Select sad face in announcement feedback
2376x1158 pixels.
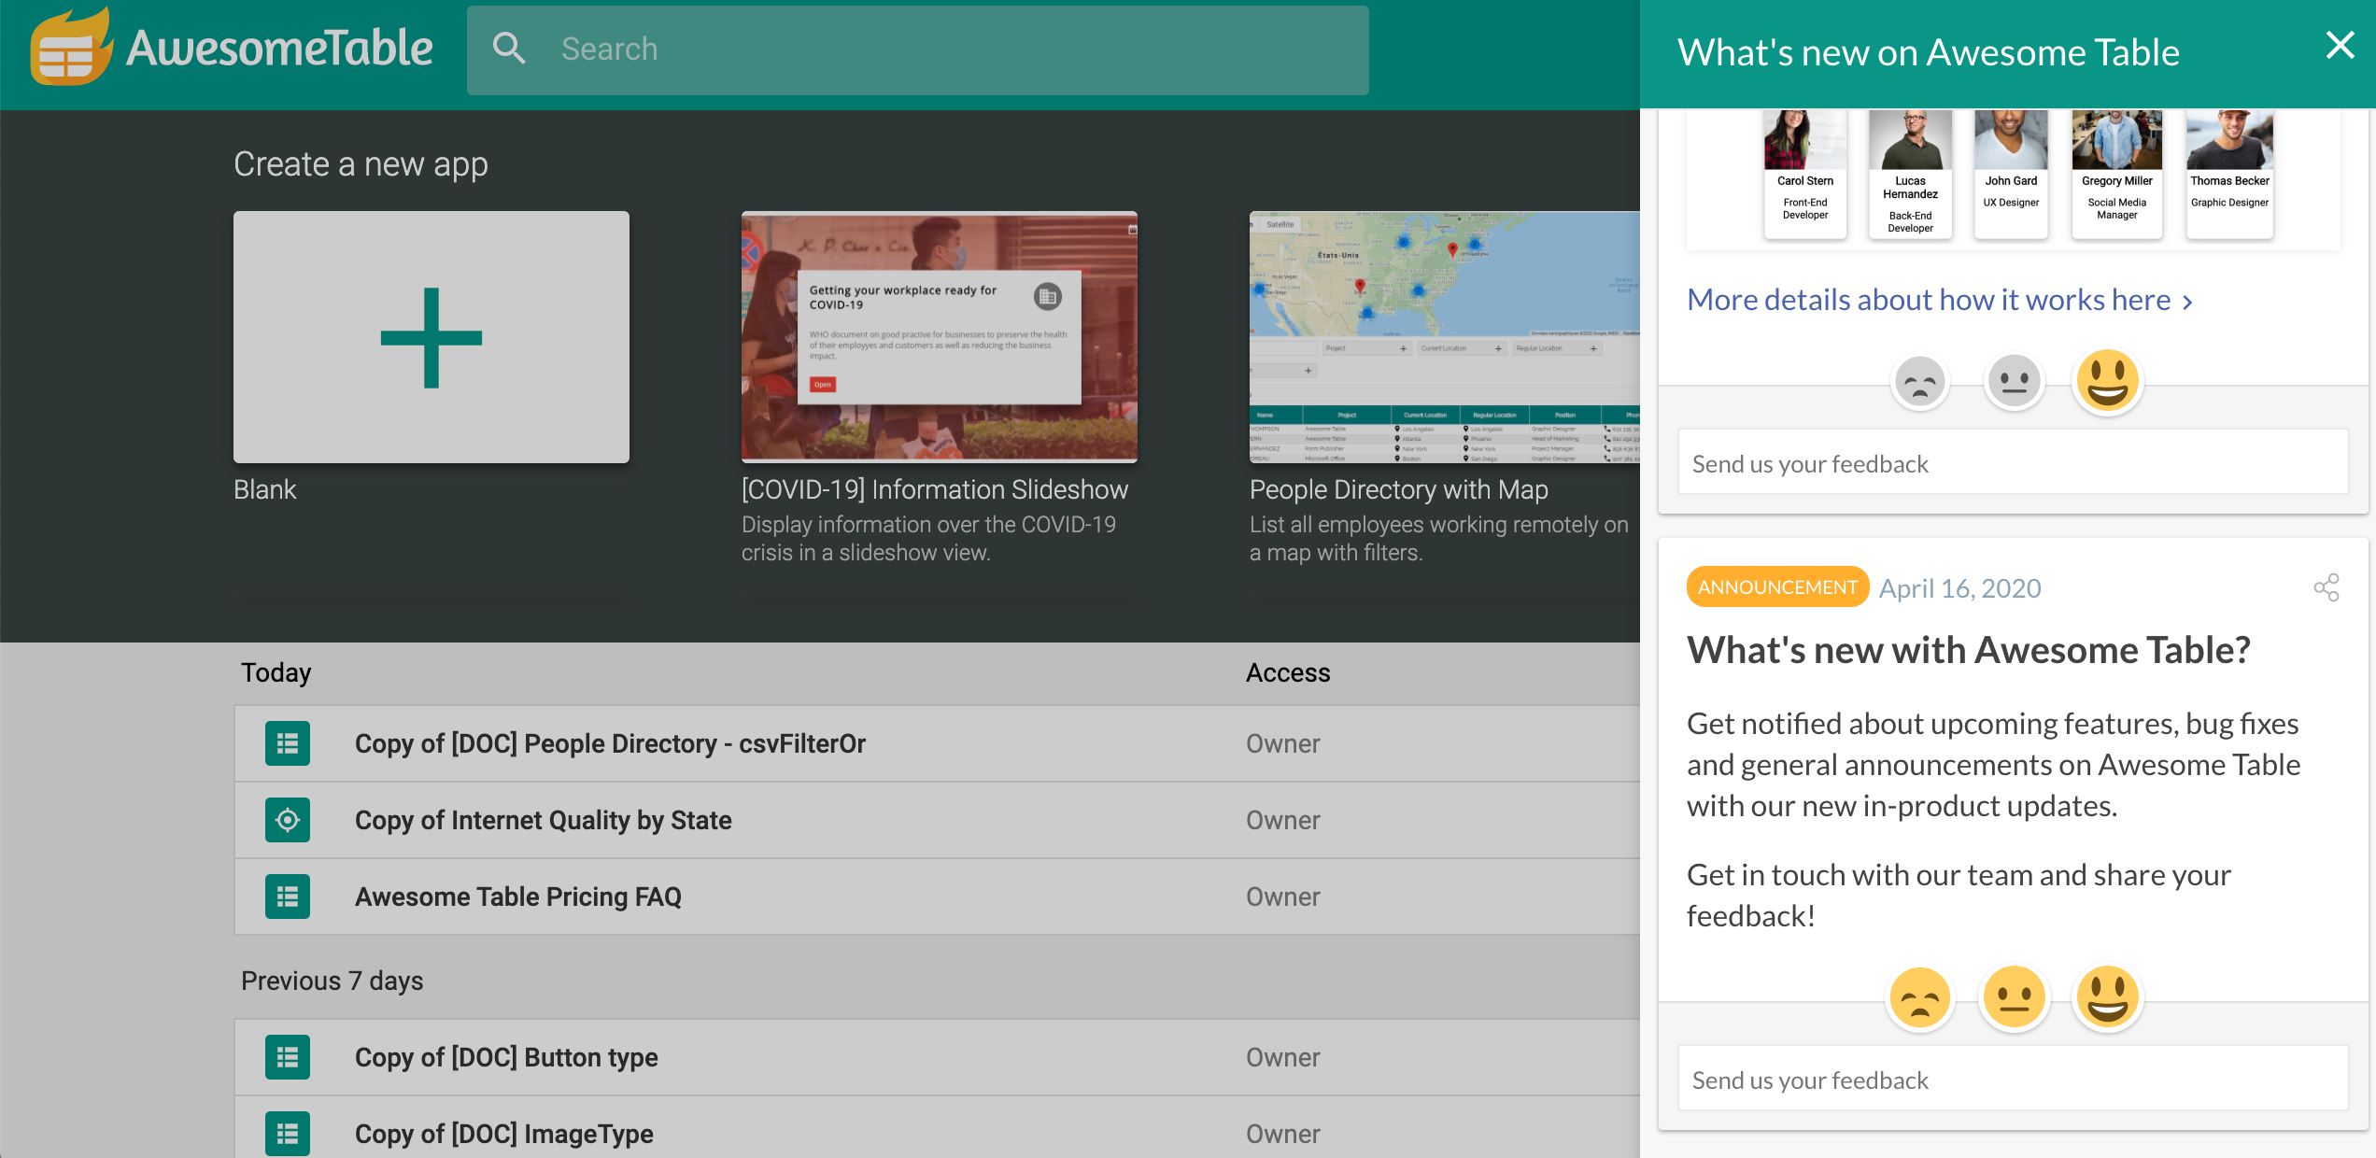point(1920,997)
